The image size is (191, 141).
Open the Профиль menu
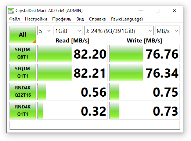pyautogui.click(x=62, y=19)
